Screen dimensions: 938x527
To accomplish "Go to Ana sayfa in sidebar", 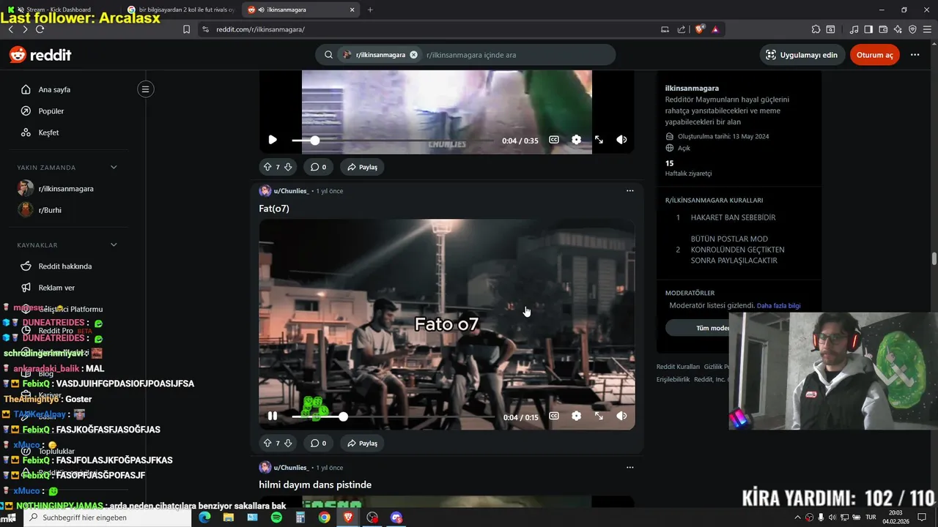I will tap(54, 89).
